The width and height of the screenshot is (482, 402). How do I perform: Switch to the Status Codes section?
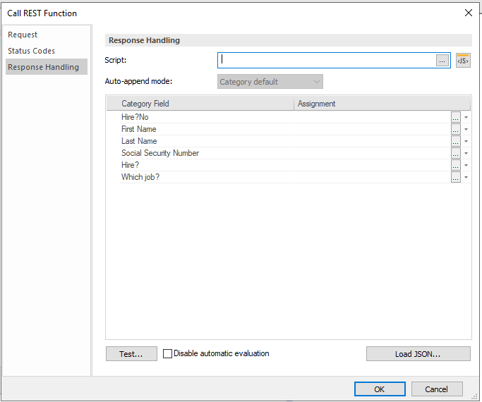tap(47, 51)
